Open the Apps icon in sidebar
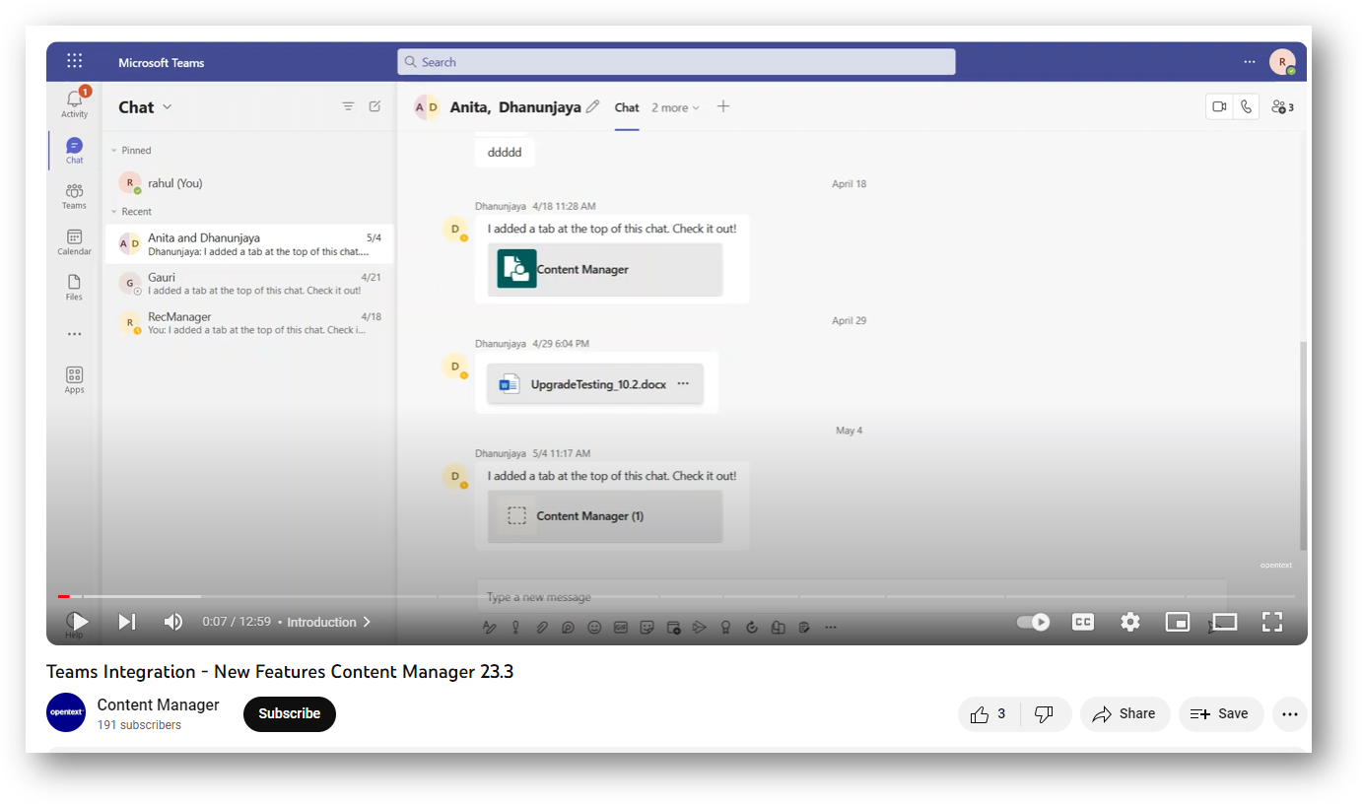The height and width of the screenshot is (804, 1363). 75,380
